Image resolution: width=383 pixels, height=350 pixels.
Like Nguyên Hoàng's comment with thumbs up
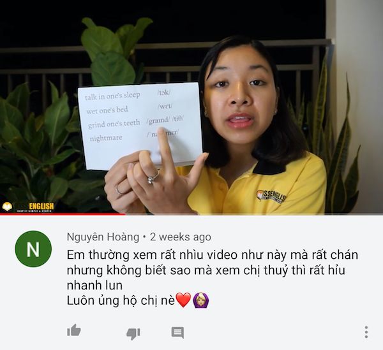coord(74,330)
